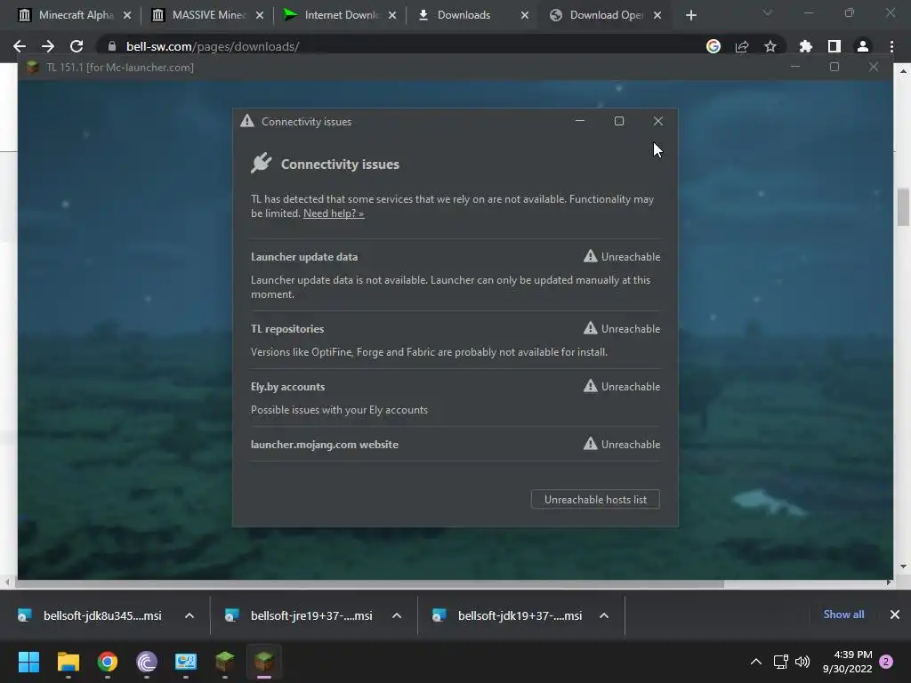Open the tab search dropdown chevron
The image size is (911, 683).
pos(768,12)
